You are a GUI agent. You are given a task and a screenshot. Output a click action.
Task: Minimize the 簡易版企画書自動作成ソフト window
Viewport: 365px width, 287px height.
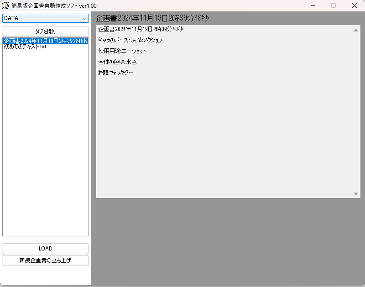point(313,5)
